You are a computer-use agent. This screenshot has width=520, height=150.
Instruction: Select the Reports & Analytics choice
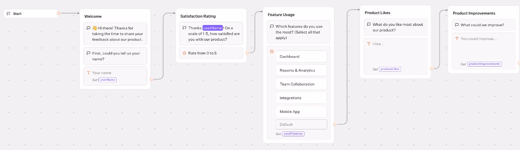(301, 70)
